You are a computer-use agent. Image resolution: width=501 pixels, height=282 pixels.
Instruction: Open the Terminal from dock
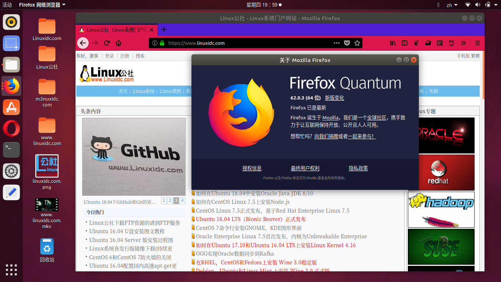coord(11,150)
